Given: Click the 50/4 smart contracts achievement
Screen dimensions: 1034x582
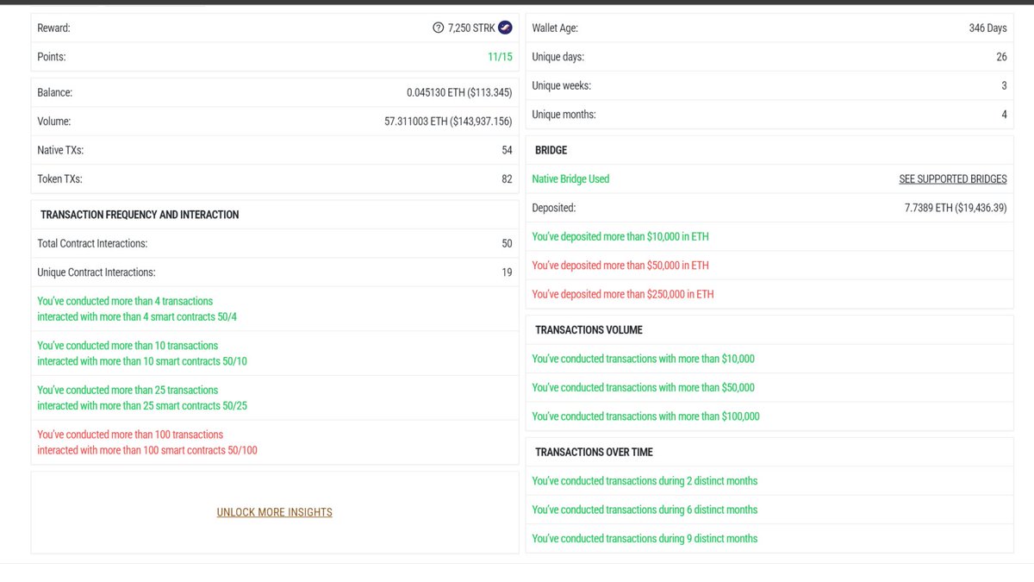Looking at the screenshot, I should (137, 309).
